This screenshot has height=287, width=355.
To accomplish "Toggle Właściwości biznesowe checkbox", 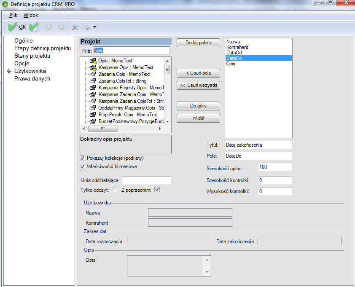I will click(82, 167).
